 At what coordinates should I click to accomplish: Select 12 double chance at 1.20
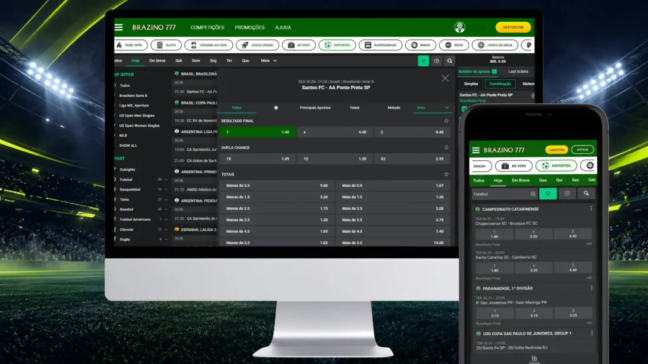(x=335, y=159)
